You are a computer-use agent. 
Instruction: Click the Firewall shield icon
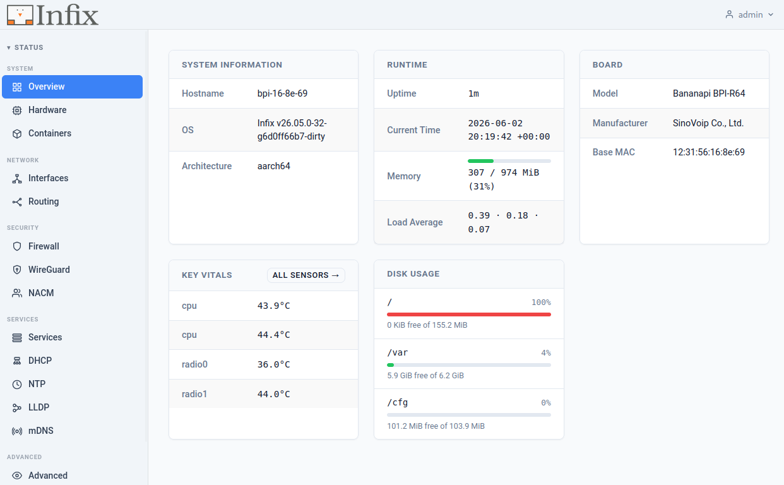(x=17, y=246)
